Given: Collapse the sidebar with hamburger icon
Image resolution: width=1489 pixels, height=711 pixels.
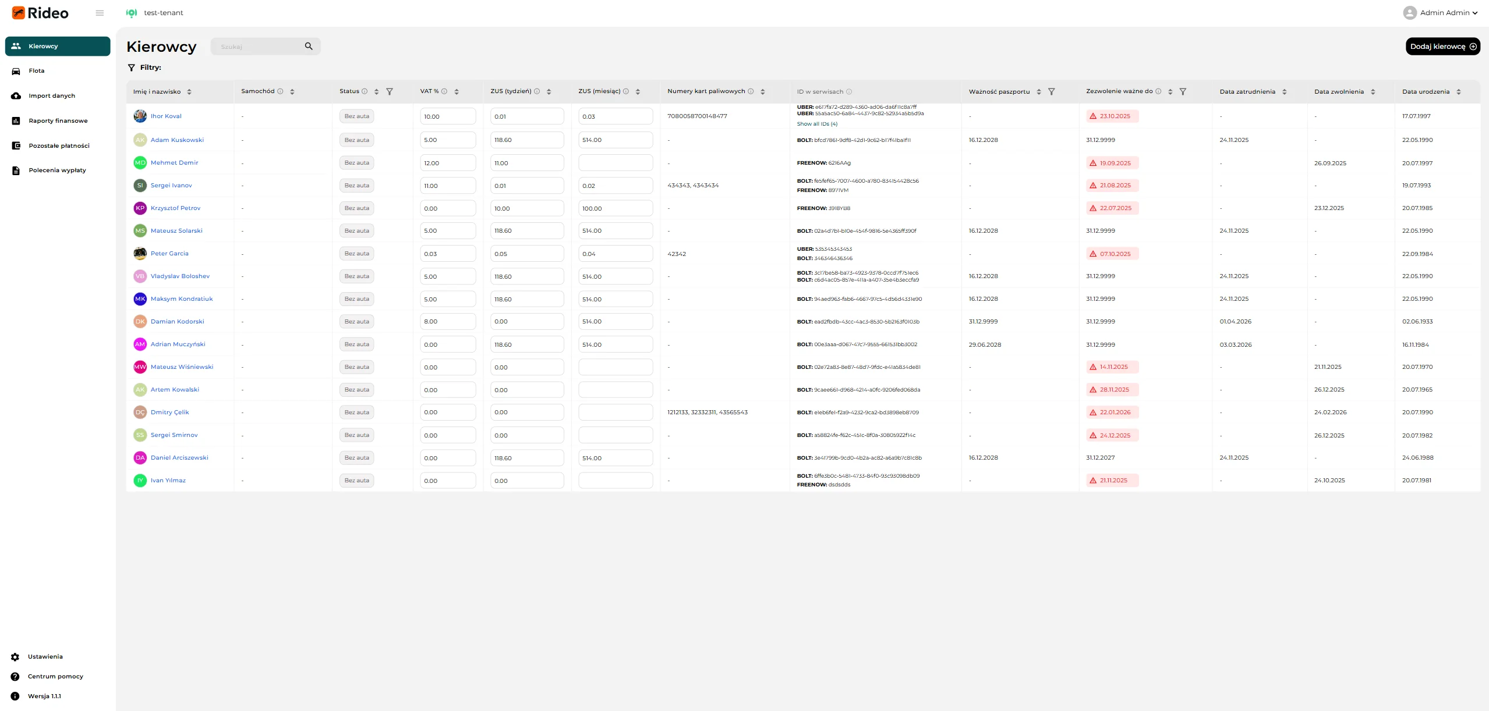Looking at the screenshot, I should point(100,13).
